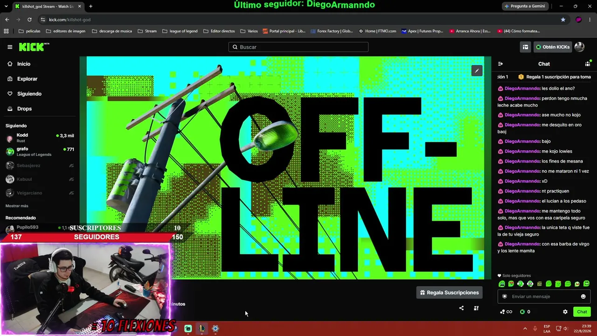Click the share icon below the player
597x336 pixels.
tap(461, 308)
